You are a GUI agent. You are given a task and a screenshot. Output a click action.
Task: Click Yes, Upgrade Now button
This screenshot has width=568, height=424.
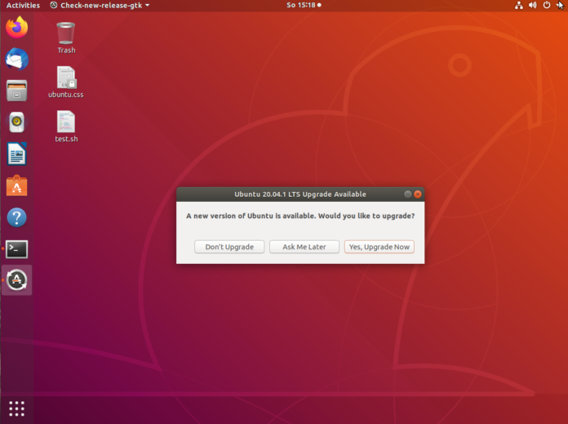(379, 247)
